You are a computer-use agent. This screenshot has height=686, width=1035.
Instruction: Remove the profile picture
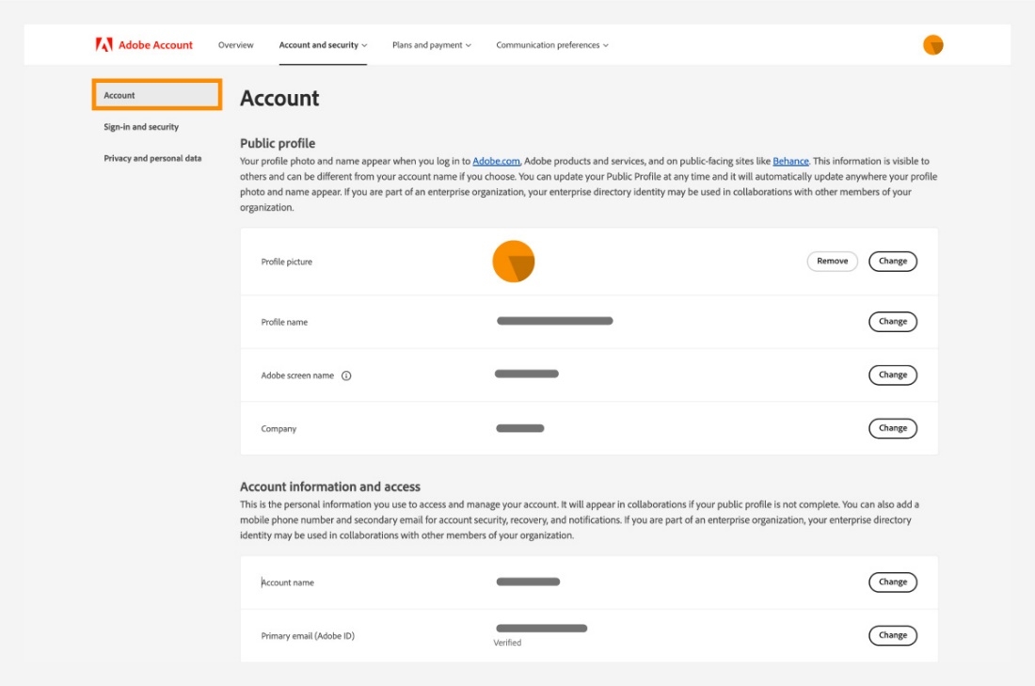832,262
